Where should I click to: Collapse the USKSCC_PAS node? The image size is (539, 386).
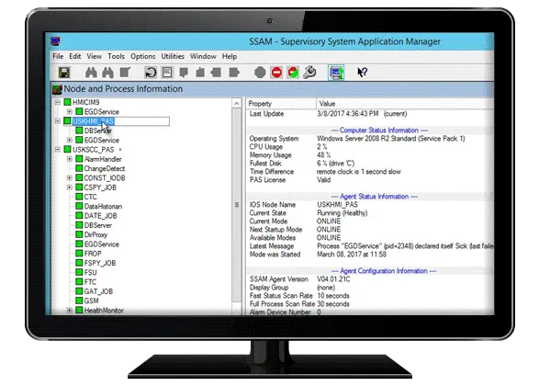[x=58, y=149]
